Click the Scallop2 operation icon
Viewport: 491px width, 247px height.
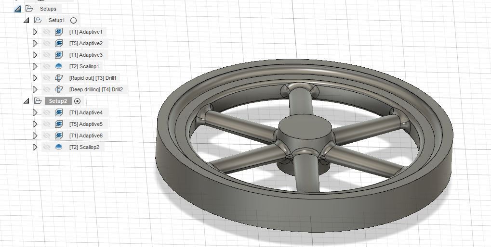[59, 147]
